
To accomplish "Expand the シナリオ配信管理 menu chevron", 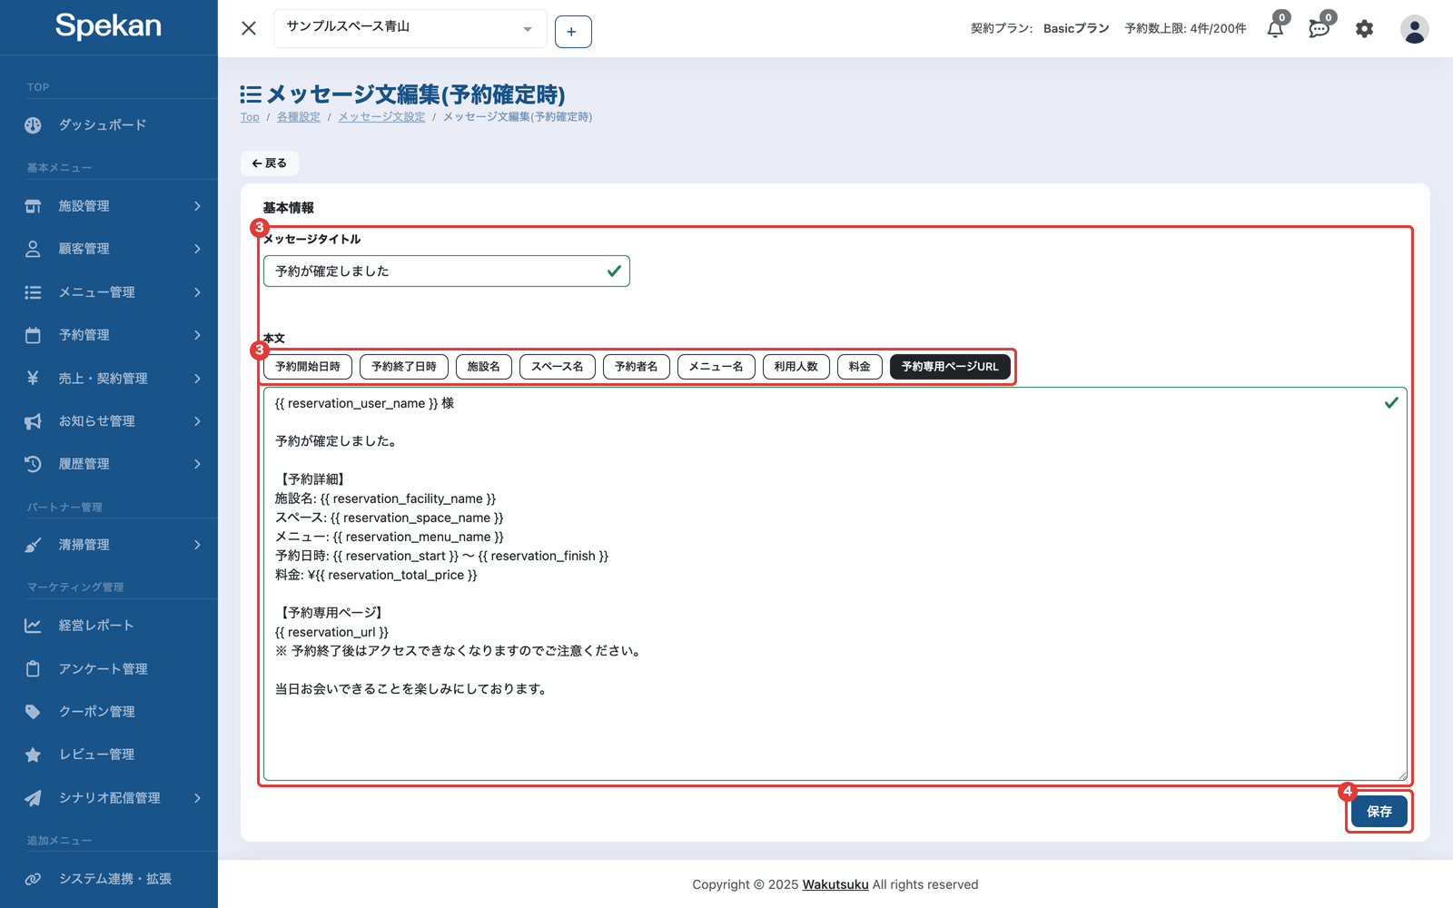I will point(197,798).
